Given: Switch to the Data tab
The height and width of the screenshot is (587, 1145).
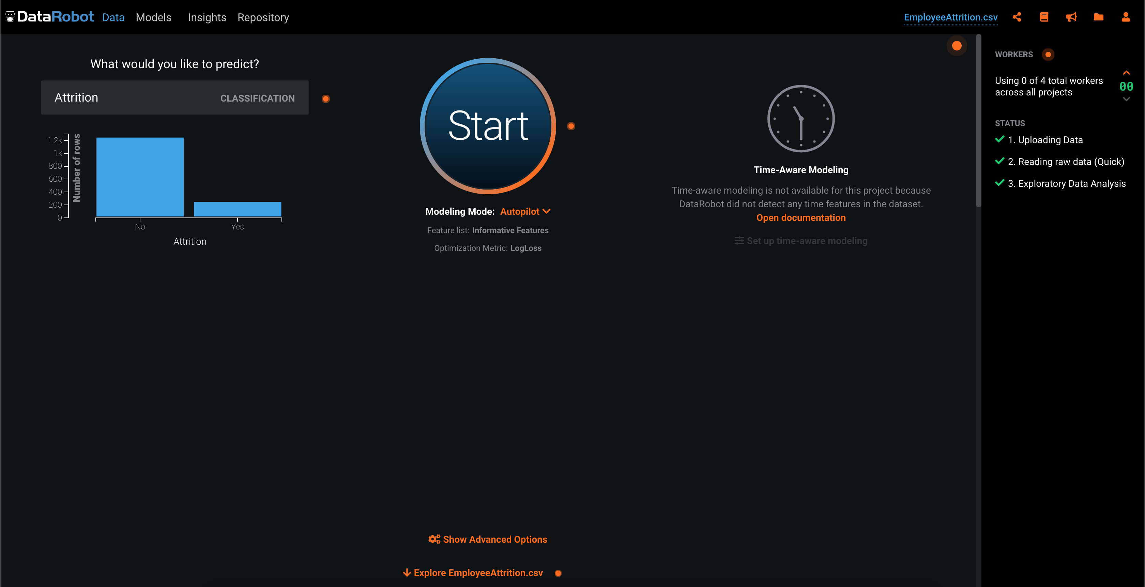Looking at the screenshot, I should (x=113, y=17).
